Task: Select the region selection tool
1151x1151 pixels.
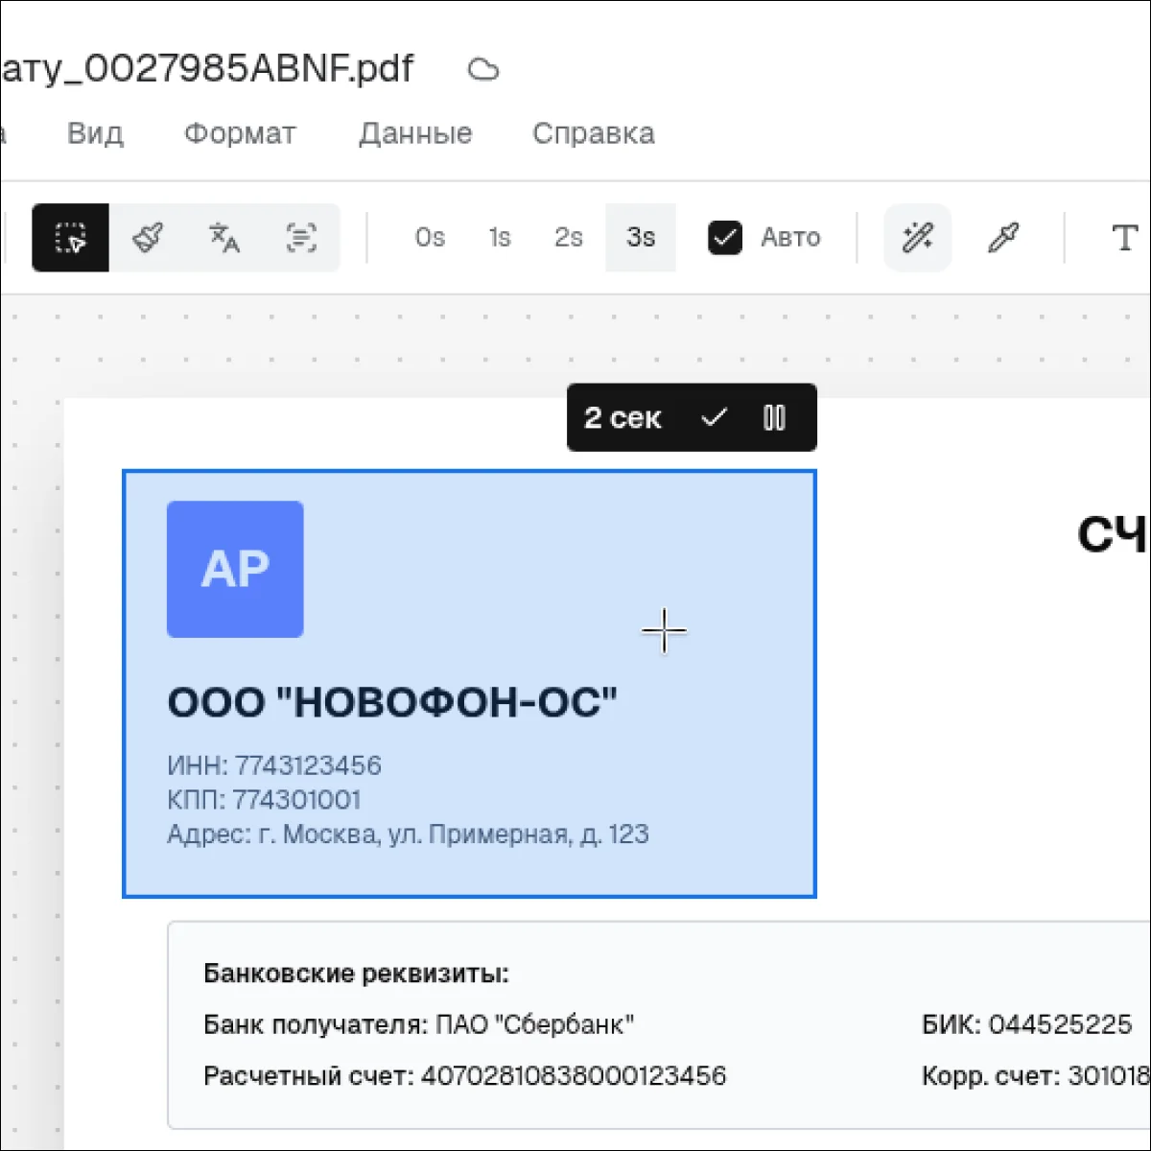Action: [70, 238]
